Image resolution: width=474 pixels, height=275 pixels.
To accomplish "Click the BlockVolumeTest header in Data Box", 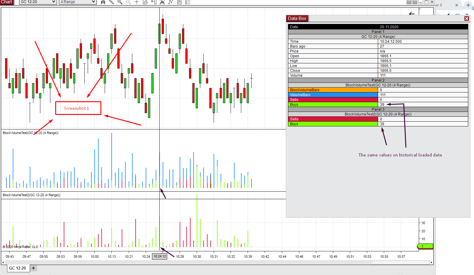I will [378, 85].
